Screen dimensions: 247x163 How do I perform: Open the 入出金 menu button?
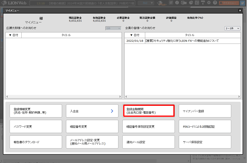point(92,111)
